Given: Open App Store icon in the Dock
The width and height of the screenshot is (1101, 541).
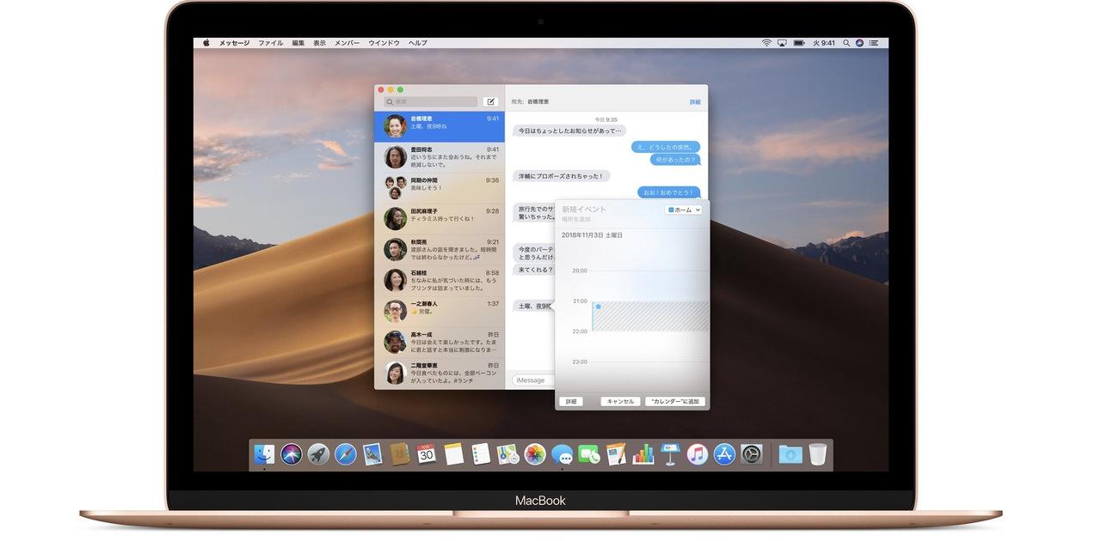Looking at the screenshot, I should tap(724, 454).
